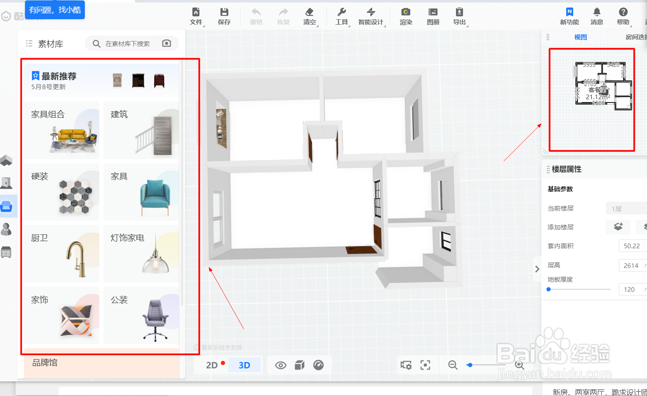The height and width of the screenshot is (396, 647).
Task: Click the 在素材库下搜索 search field
Action: point(127,44)
